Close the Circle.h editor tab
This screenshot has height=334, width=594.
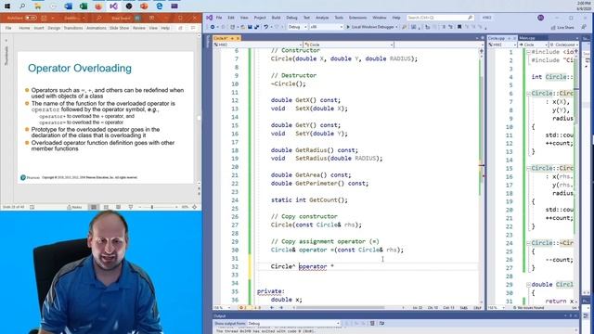click(238, 38)
